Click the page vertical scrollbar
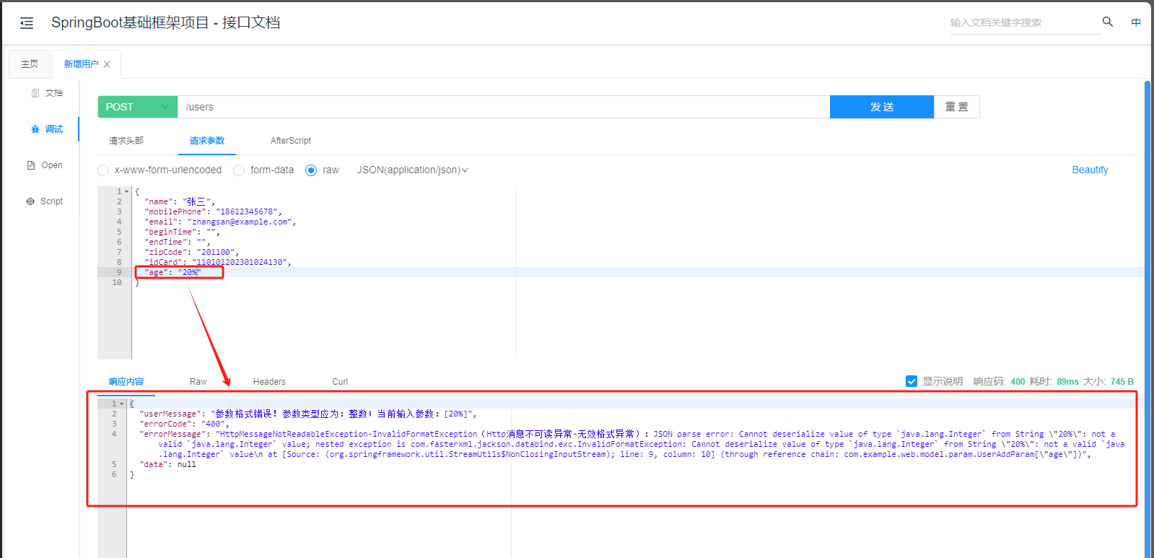 (1148, 318)
